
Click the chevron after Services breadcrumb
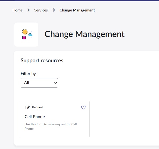pyautogui.click(x=54, y=10)
